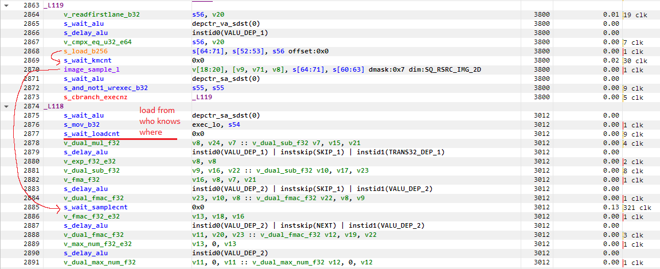Screen dimensions: 660x269
Task: Click the red "load from who knows where" annotation
Action: point(160,121)
